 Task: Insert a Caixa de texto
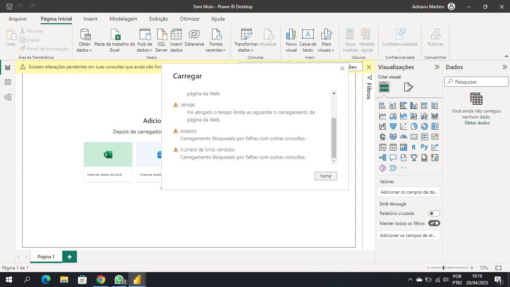[x=308, y=40]
